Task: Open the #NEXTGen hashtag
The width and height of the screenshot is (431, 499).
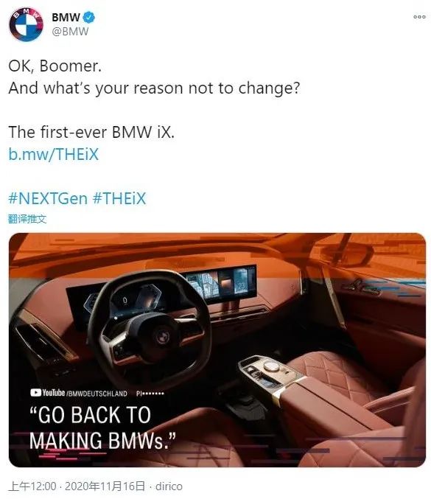Action: (48, 198)
